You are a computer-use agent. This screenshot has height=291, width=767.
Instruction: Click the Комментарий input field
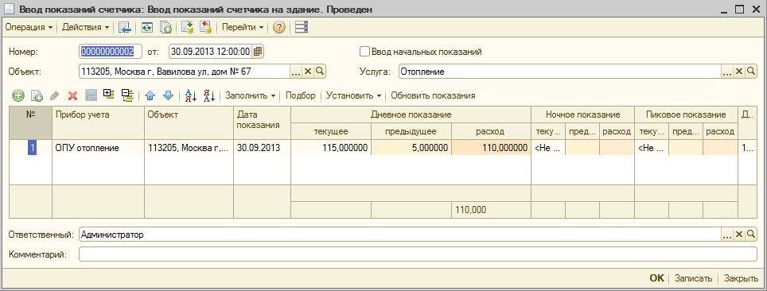pyautogui.click(x=419, y=254)
